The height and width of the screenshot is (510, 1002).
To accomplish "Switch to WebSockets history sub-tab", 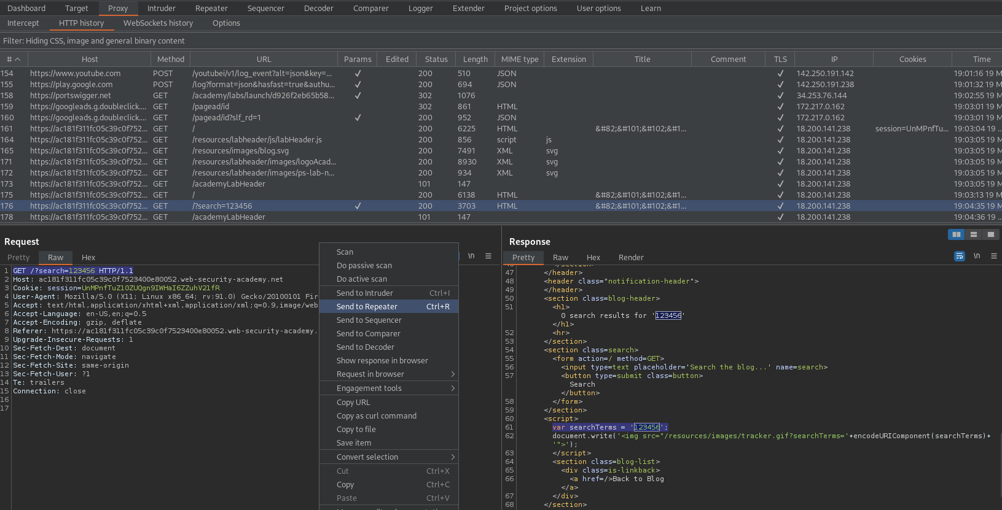I will pos(159,23).
